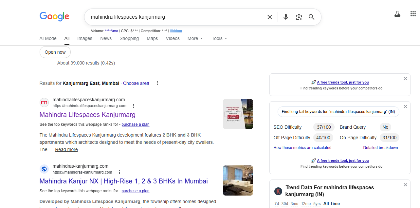The image size is (420, 208).
Task: Select the 7d trend time range
Action: point(277,204)
